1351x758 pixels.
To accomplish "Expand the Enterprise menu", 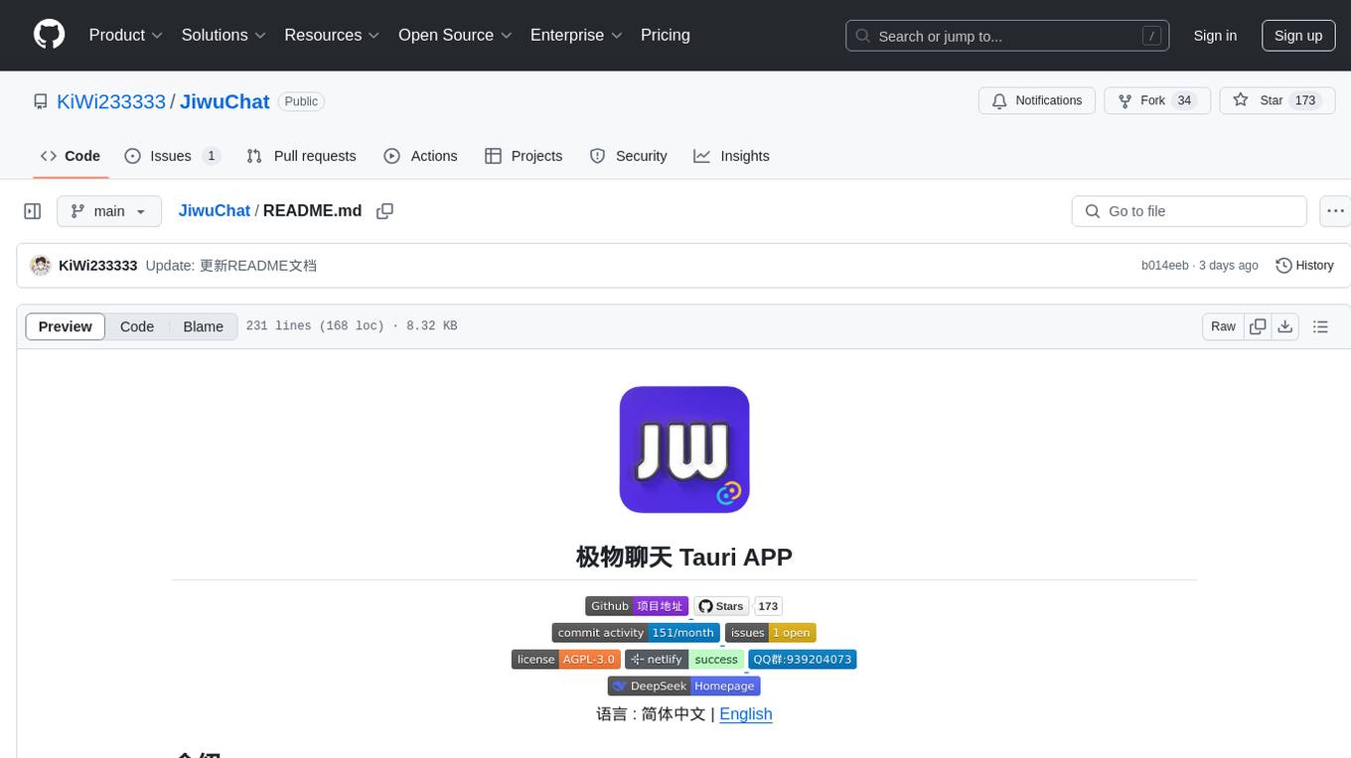I will [577, 35].
